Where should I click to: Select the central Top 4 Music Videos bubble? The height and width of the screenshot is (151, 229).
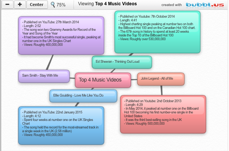tap(103, 80)
